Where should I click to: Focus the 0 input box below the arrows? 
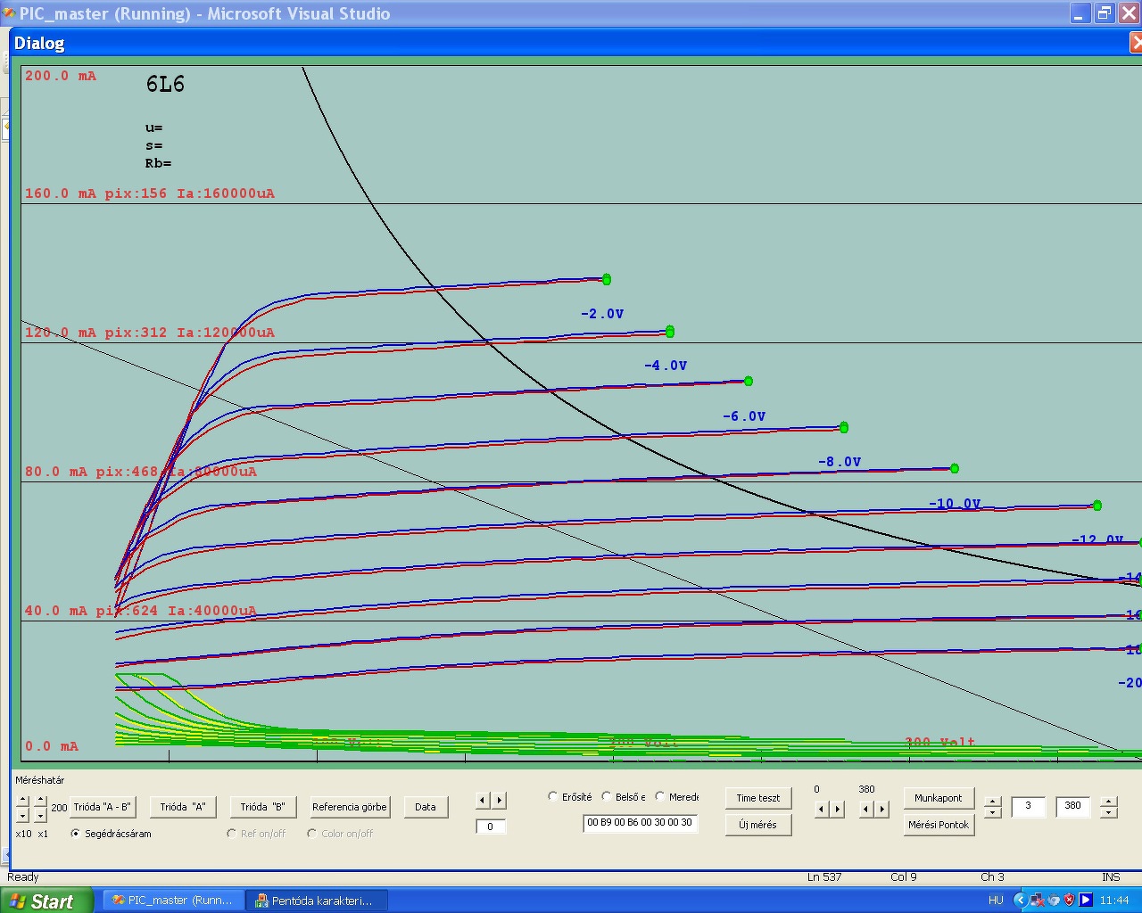[491, 827]
